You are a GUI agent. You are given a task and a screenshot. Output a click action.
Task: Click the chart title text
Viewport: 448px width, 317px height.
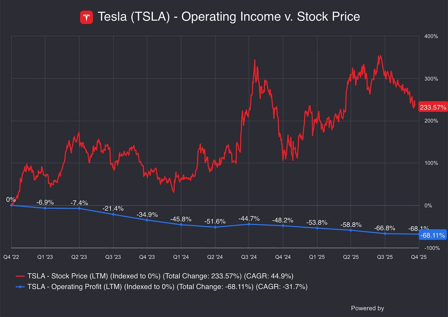(229, 17)
